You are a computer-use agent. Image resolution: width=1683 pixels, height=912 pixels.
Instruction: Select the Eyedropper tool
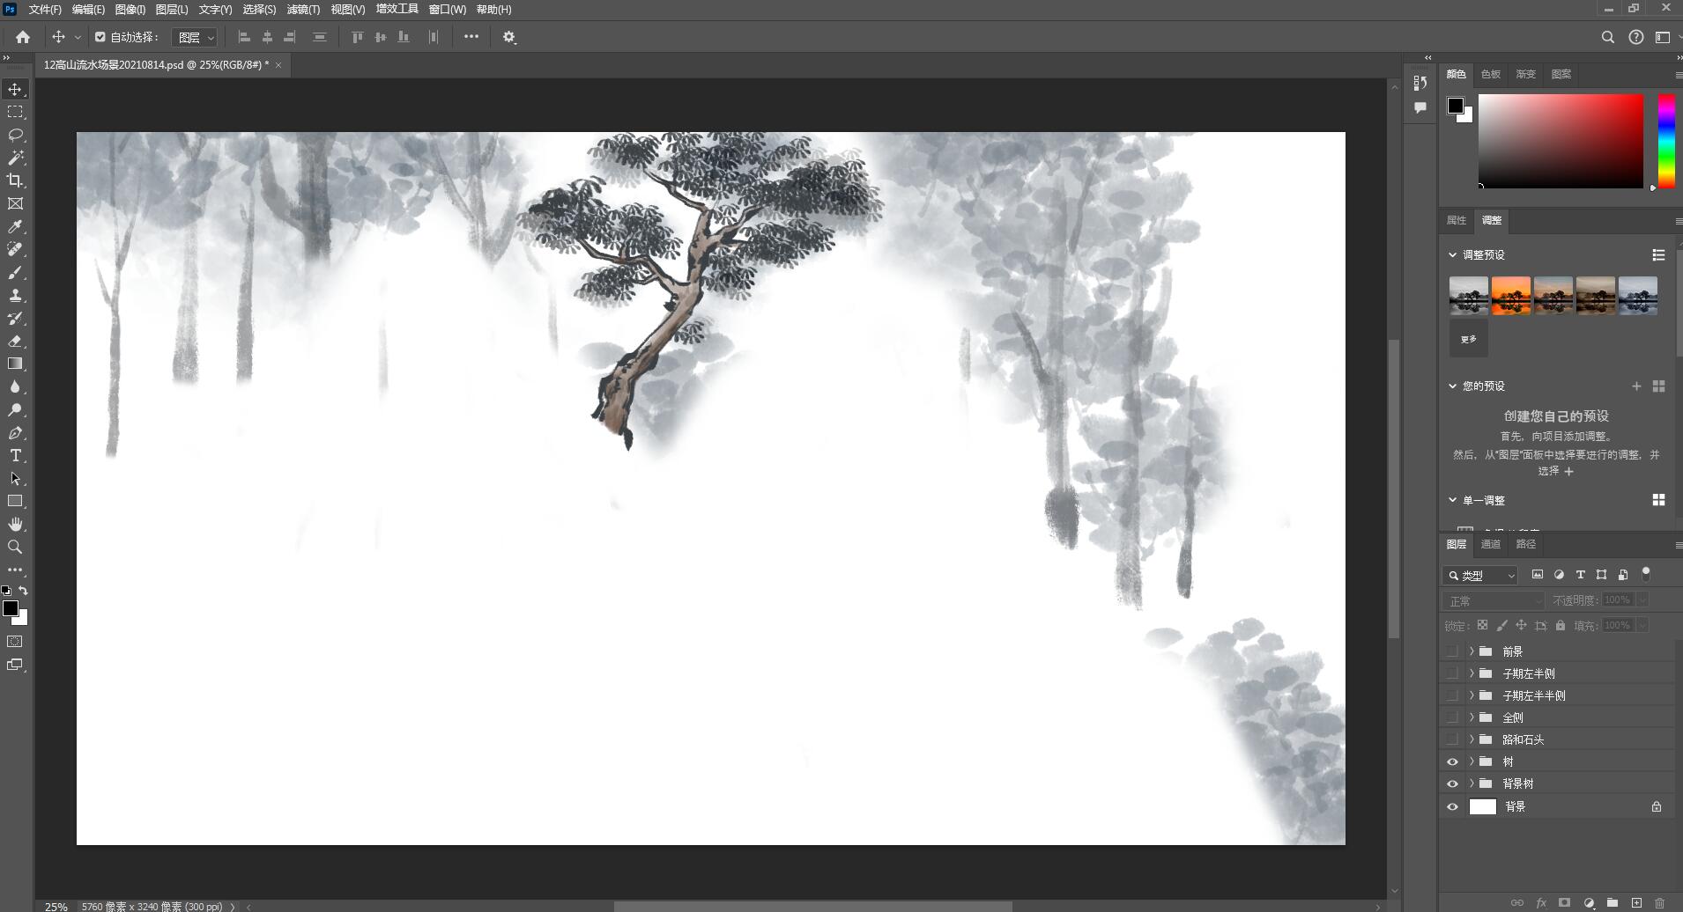pos(15,226)
